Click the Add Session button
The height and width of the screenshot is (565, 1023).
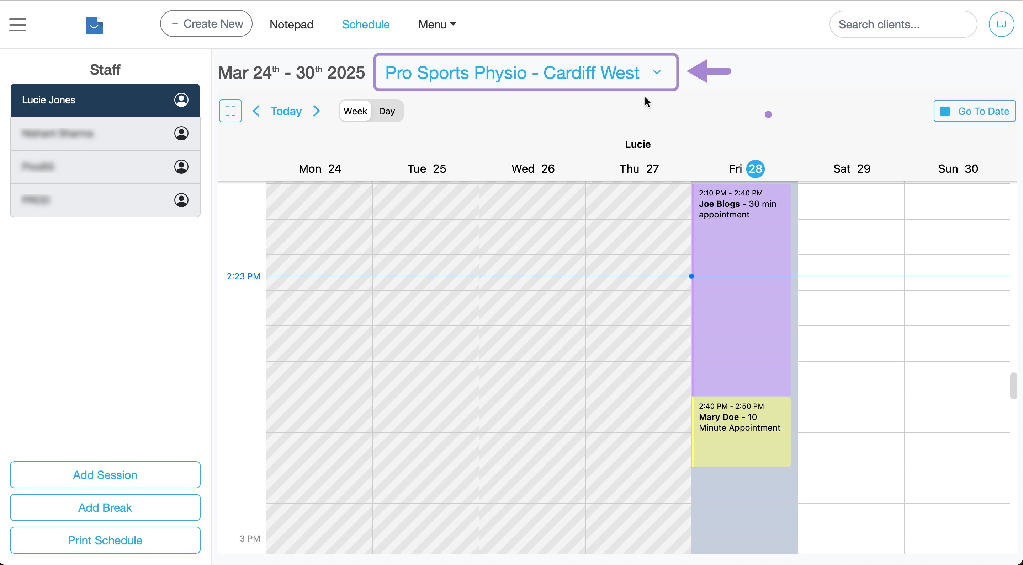coord(105,474)
